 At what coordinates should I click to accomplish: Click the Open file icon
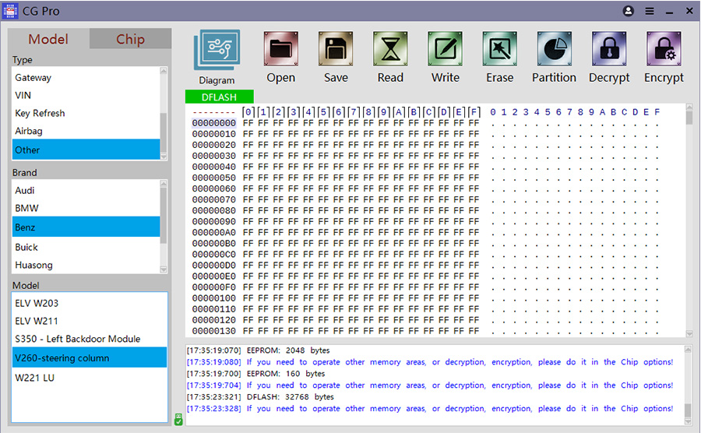click(x=280, y=50)
